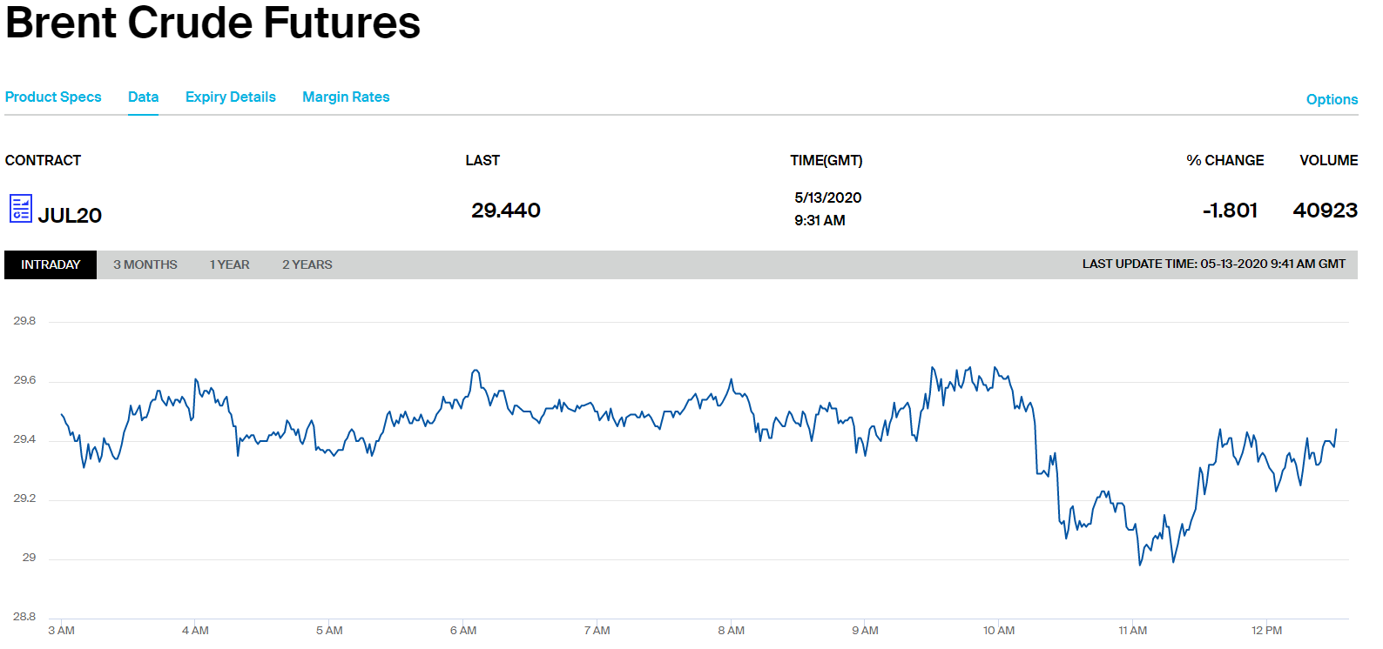
Task: Select the Data tab
Action: 143,97
